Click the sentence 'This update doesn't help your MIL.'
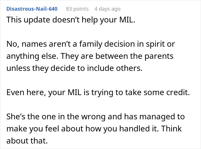The height and width of the screenshot is (149, 201). pyautogui.click(x=71, y=20)
